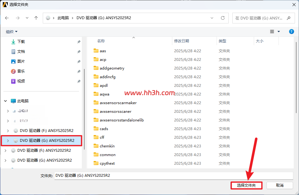Click DVD 驱动器 (G:) in address path
The width and height of the screenshot is (299, 195).
pos(104,18)
